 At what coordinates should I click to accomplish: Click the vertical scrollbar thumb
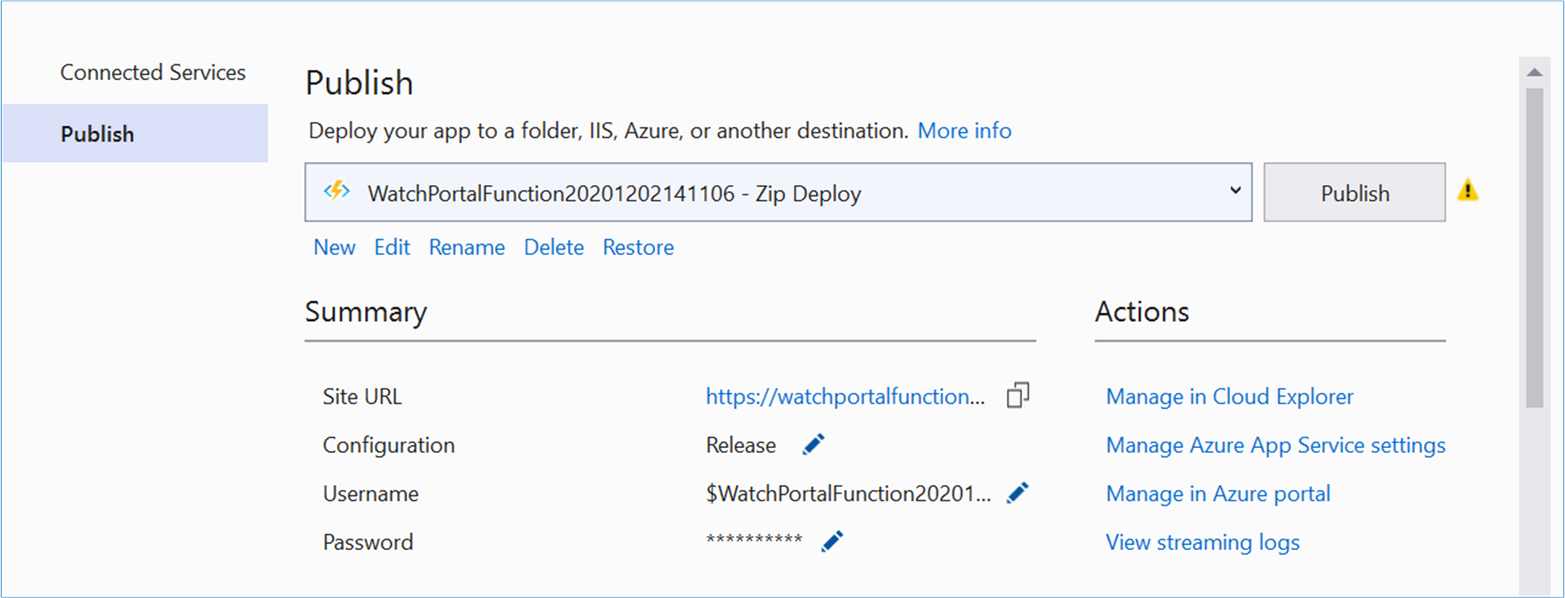pos(1534,247)
